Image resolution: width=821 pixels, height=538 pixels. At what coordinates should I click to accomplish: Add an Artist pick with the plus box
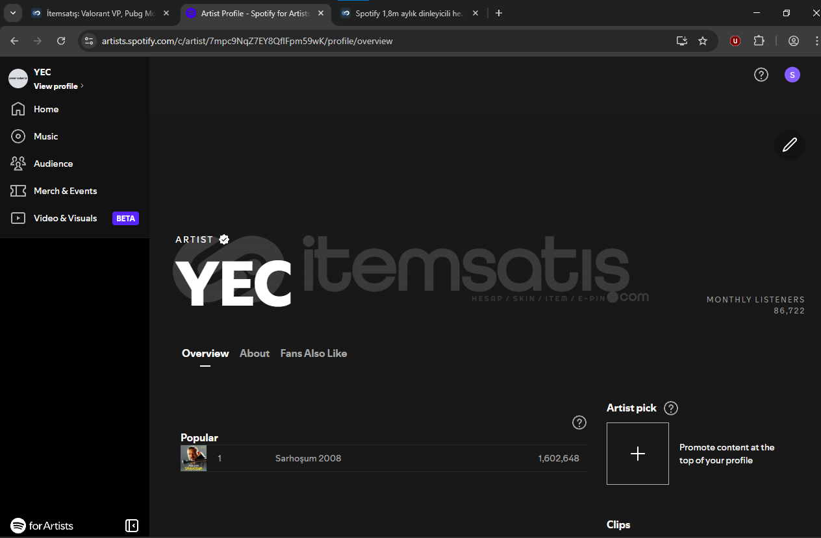637,454
